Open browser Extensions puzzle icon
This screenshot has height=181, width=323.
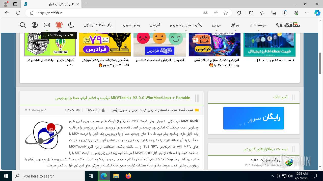point(239,13)
